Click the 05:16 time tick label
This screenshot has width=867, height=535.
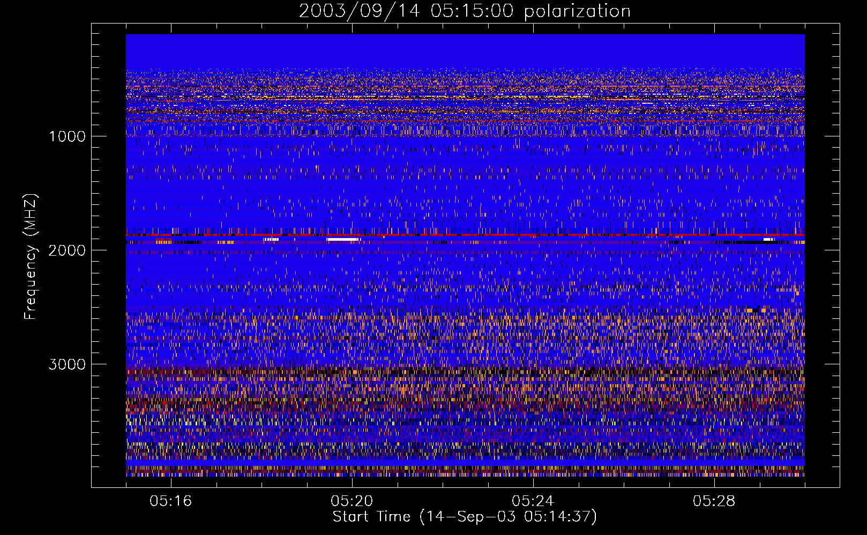(x=171, y=501)
